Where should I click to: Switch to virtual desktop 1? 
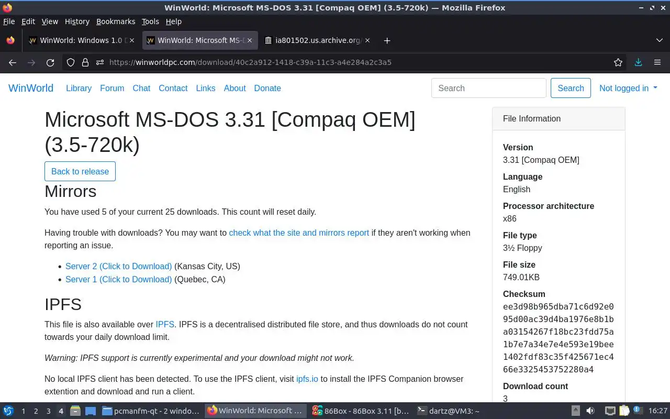point(23,411)
